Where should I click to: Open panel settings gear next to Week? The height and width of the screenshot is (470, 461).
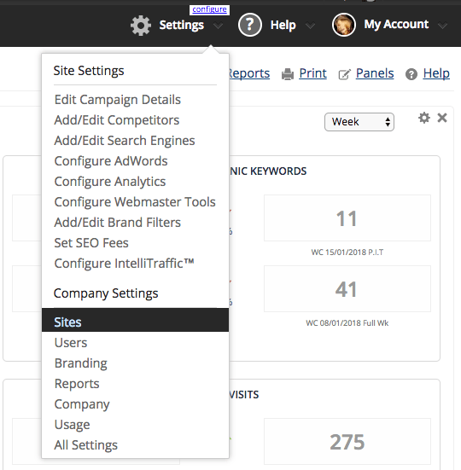point(424,118)
